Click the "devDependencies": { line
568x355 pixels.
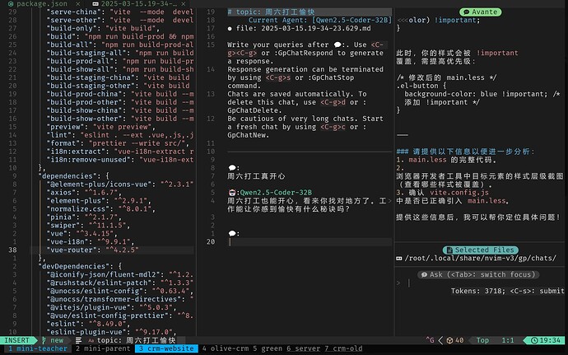[80, 266]
